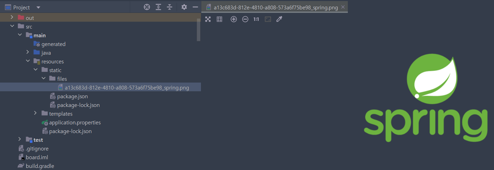Click the static folder icon
The width and height of the screenshot is (494, 170).
tap(44, 70)
